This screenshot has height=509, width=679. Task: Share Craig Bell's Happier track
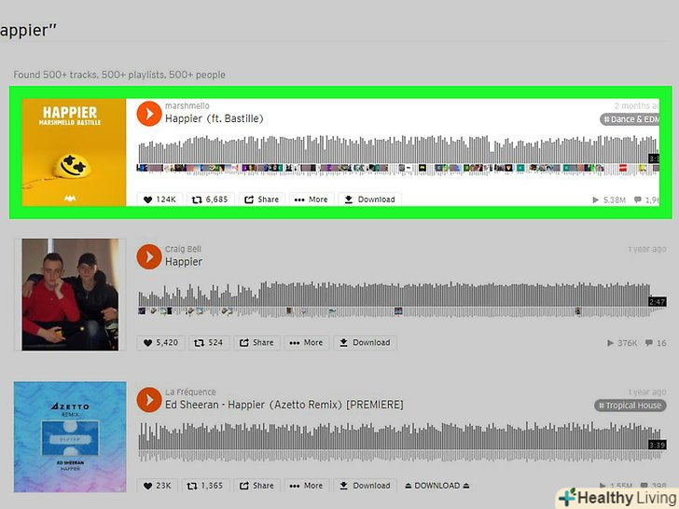click(256, 343)
